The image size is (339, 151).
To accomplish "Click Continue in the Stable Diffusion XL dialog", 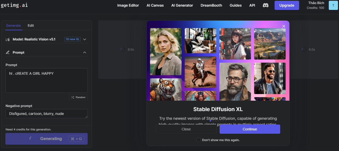I will (250, 129).
